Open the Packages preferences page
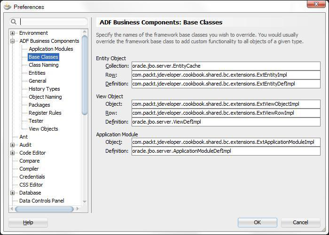The height and width of the screenshot is (235, 329). 39,105
